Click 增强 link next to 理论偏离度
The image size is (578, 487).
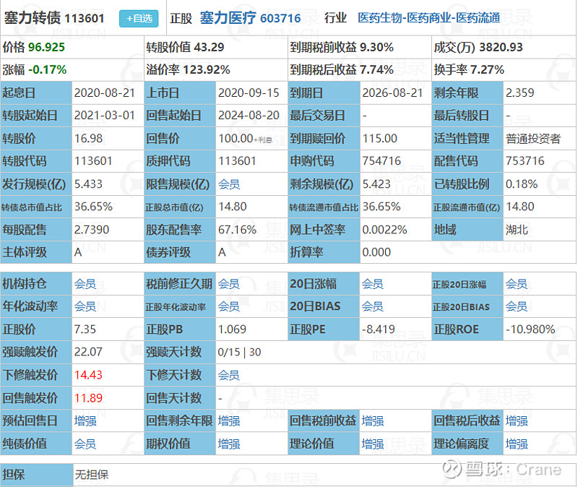pos(517,444)
